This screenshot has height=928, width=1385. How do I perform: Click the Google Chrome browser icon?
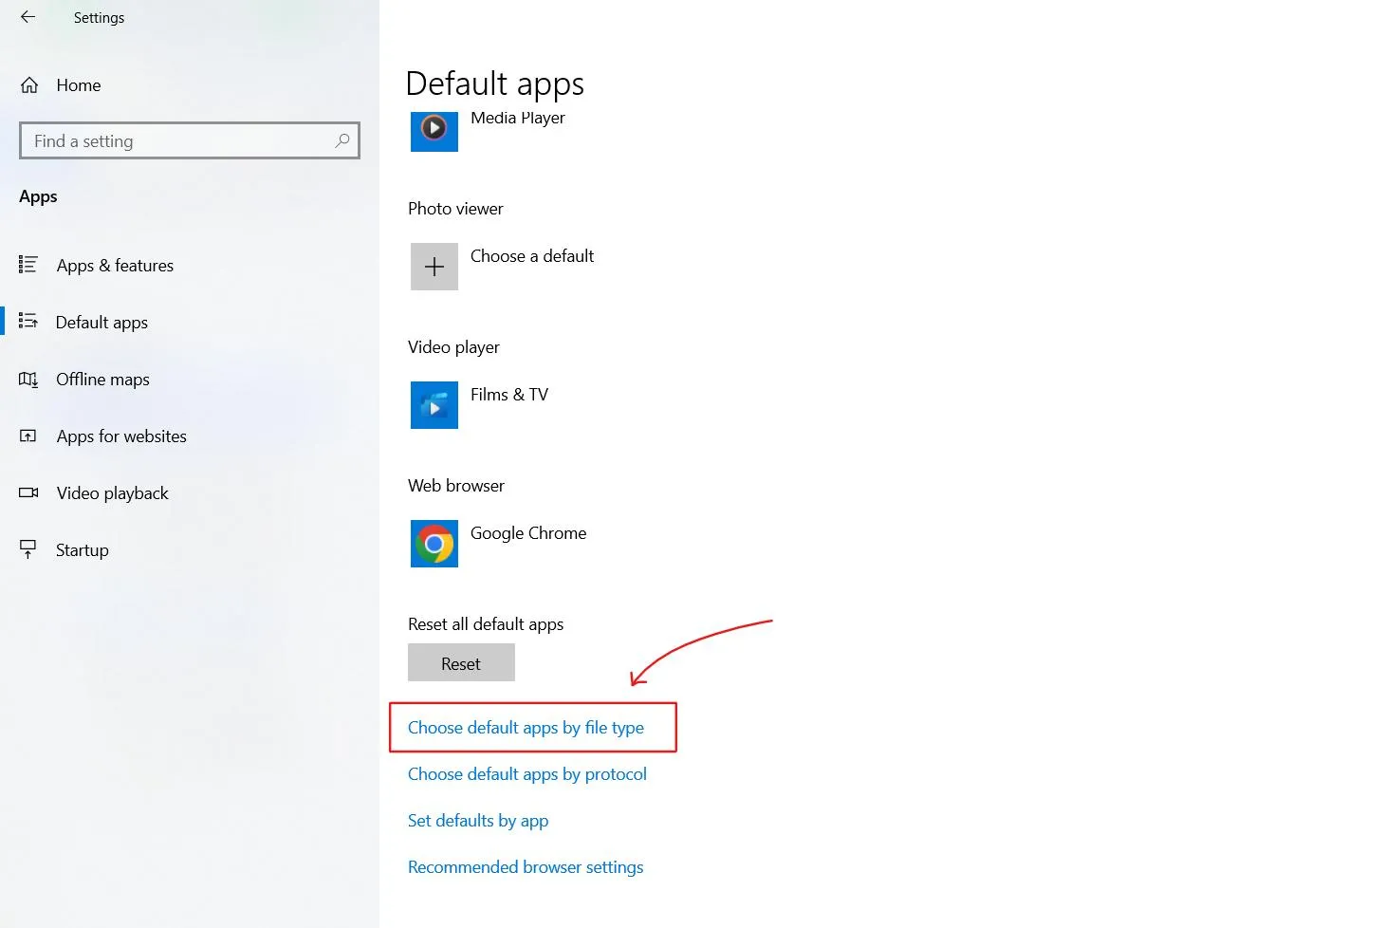[x=434, y=544]
